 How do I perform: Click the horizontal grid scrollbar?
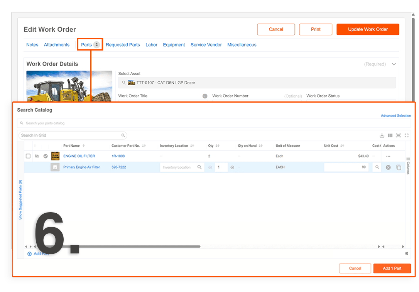pos(135,246)
